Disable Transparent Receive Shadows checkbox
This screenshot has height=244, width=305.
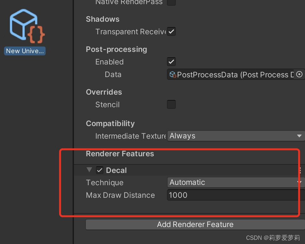171,31
